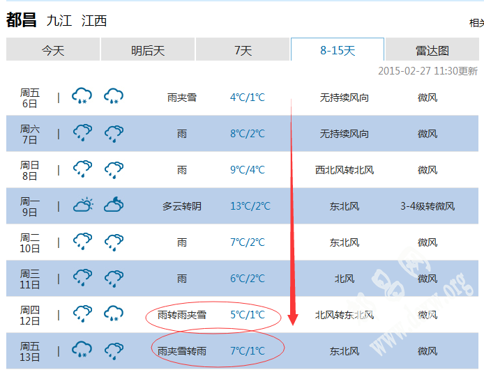Click the 江西 province link
Viewport: 484px width, 372px height.
point(94,21)
